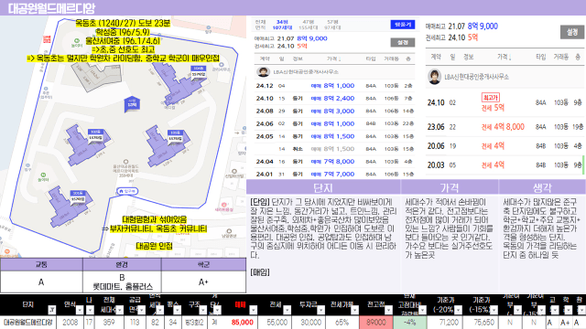586x329 pixels.
Task: Click the agent avatar in sales list
Action: [264, 71]
